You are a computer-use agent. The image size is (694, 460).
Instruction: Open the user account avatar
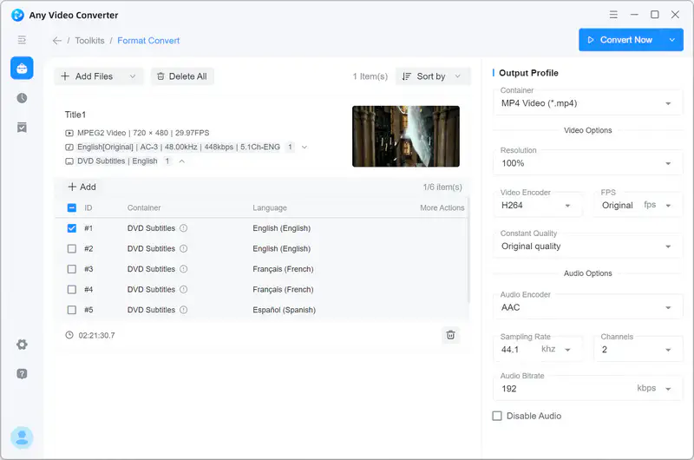pyautogui.click(x=22, y=437)
